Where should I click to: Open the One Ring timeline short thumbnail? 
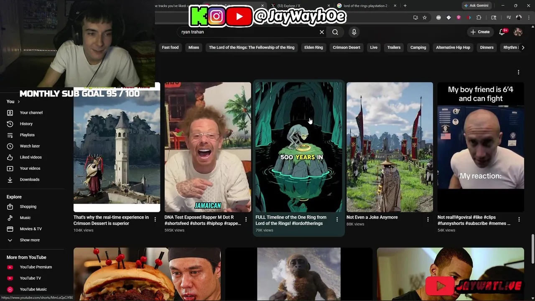point(298,147)
